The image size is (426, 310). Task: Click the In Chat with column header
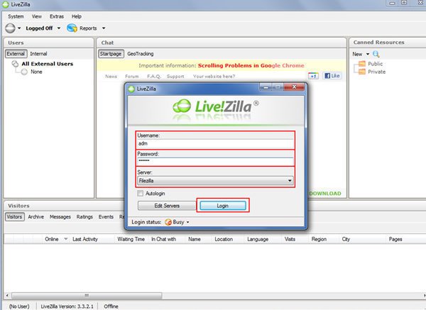(x=163, y=239)
